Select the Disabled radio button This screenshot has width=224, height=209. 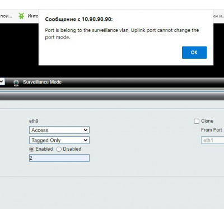[59, 149]
